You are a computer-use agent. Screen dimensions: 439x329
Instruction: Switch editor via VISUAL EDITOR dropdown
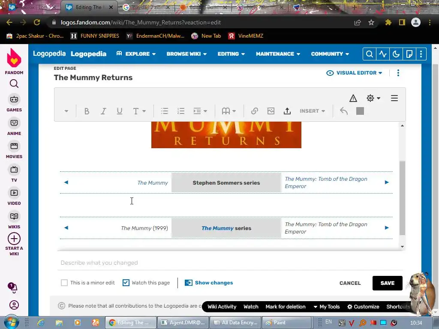point(354,73)
